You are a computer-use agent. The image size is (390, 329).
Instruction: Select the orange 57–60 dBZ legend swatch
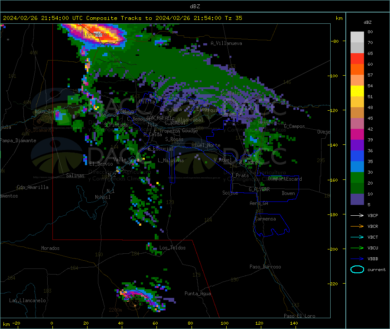(x=357, y=70)
